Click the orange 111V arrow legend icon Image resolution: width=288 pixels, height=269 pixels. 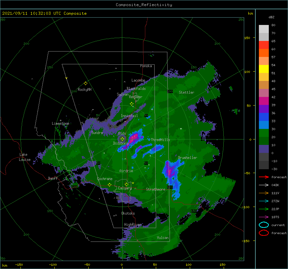coord(264,193)
